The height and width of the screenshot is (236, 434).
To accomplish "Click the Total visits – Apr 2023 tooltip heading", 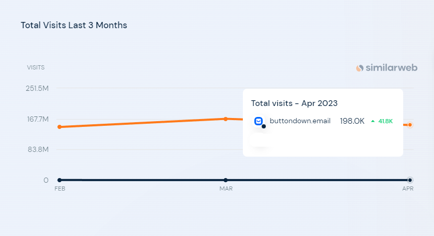I will pyautogui.click(x=294, y=103).
